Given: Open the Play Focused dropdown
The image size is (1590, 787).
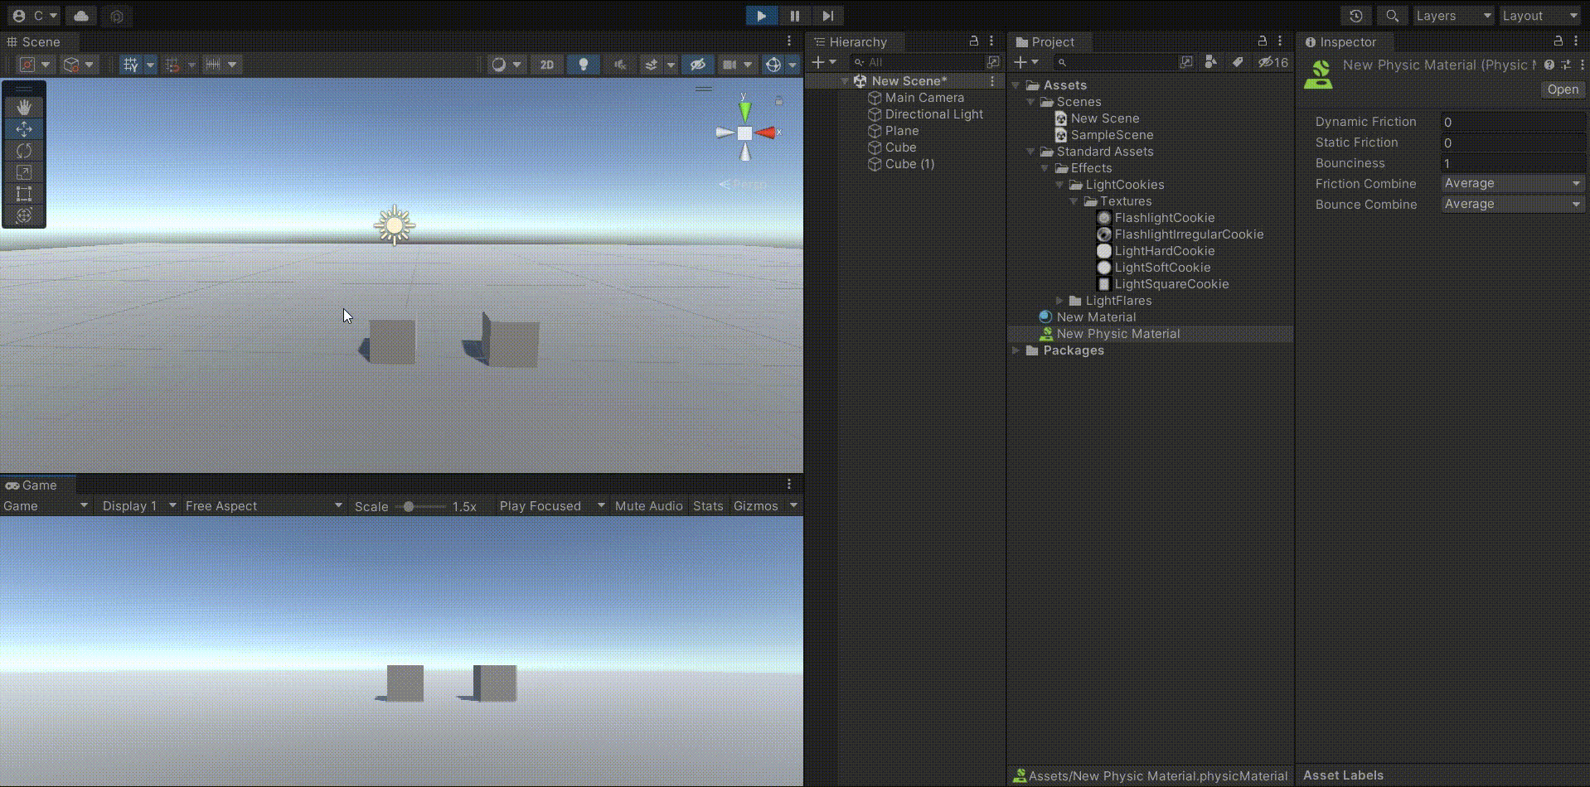Looking at the screenshot, I should click(551, 506).
